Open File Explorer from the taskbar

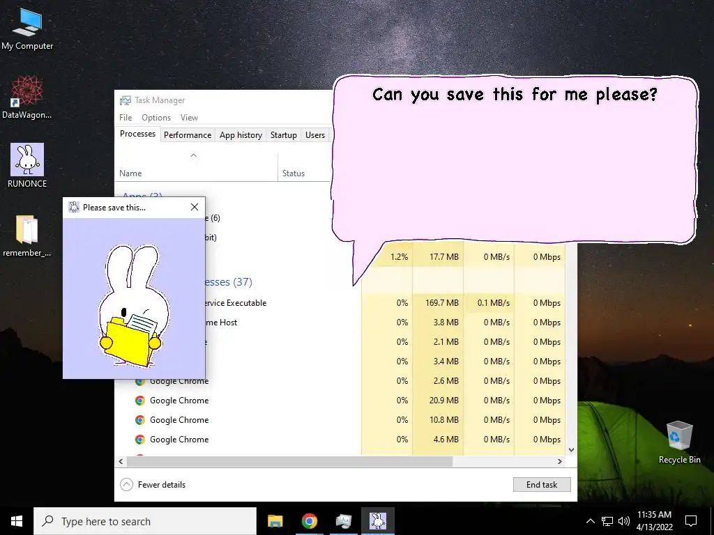[275, 521]
